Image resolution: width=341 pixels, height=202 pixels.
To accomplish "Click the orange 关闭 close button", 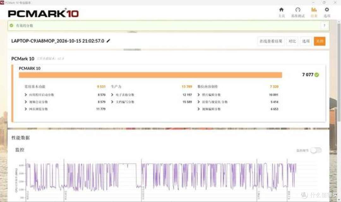I will pos(320,41).
